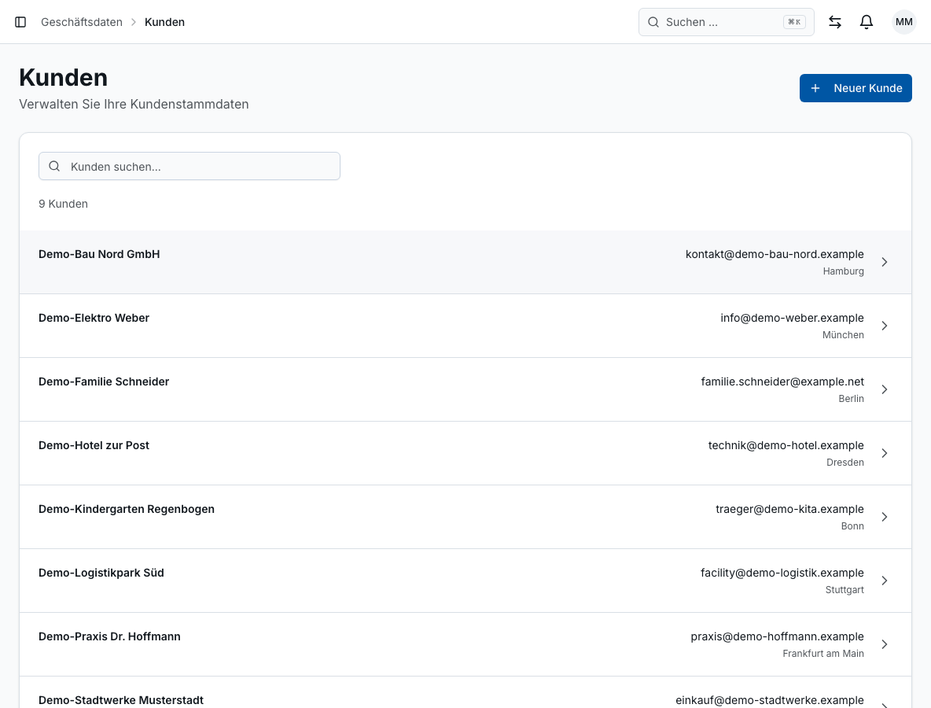Screen dimensions: 931x708
Task: Click the Hamburg city label
Action: click(843, 271)
